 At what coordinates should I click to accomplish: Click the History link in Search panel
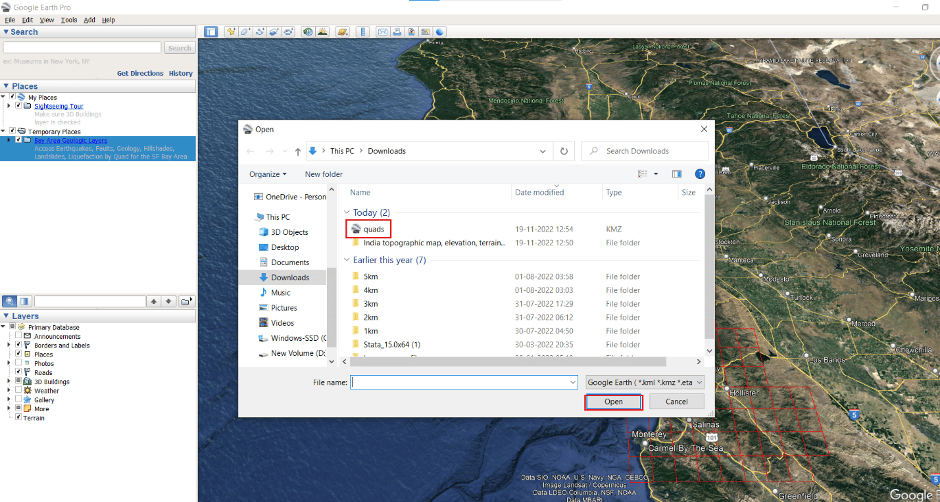click(181, 74)
